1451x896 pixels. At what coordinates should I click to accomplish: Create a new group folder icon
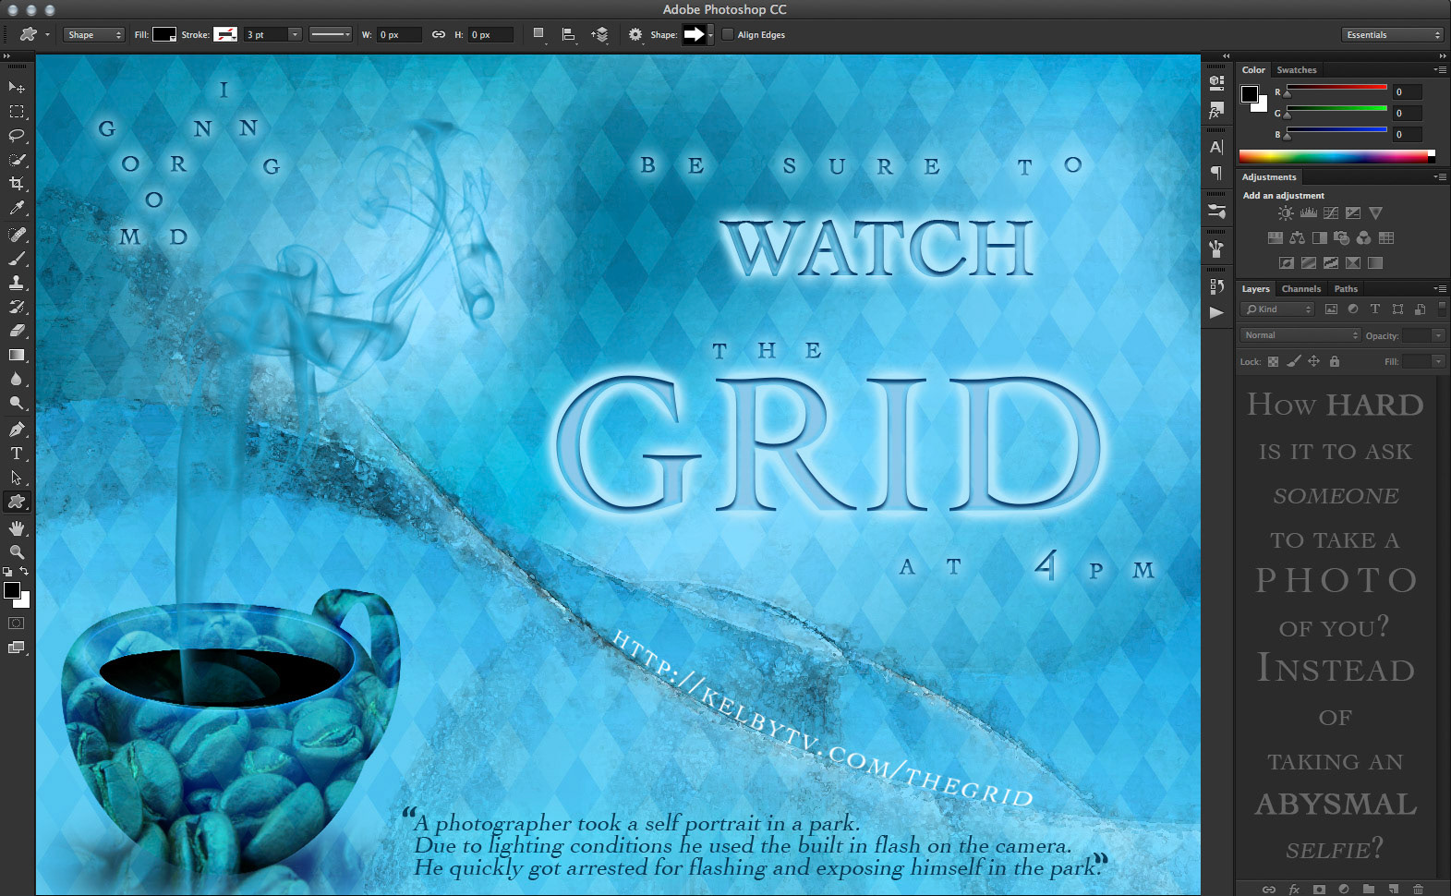point(1369,889)
